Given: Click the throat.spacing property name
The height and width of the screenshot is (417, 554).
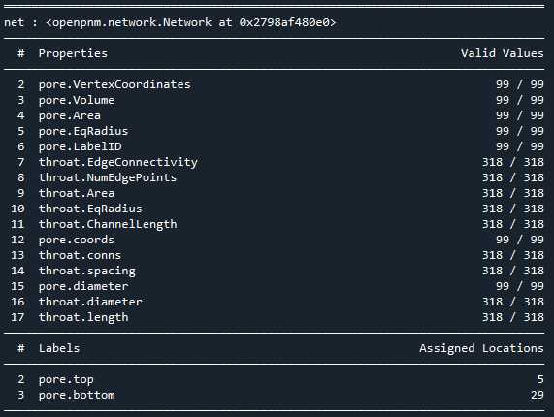Looking at the screenshot, I should [87, 271].
